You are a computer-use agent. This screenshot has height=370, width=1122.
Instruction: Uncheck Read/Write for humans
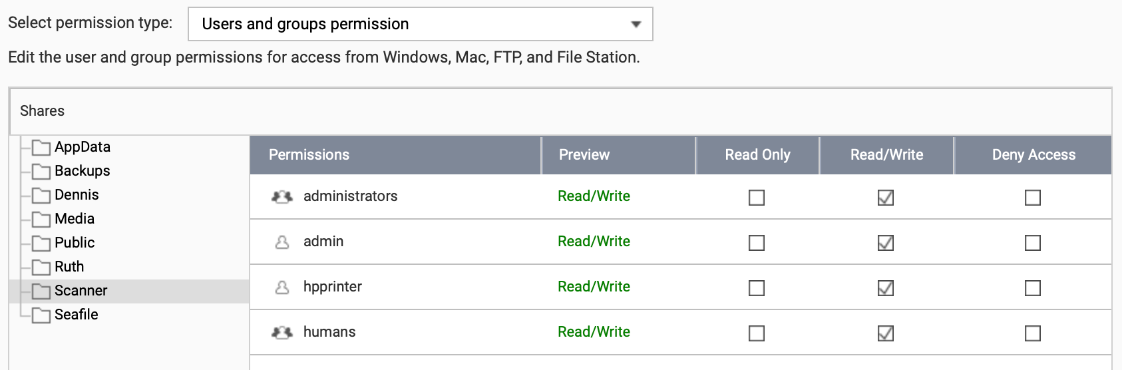click(x=886, y=333)
